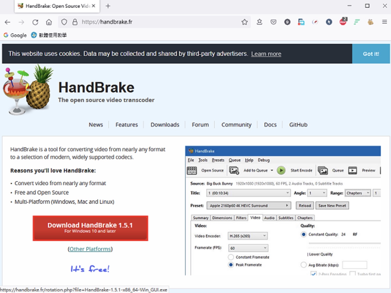Close the HandBrake browser tab
The height and width of the screenshot is (293, 391).
(93, 6)
